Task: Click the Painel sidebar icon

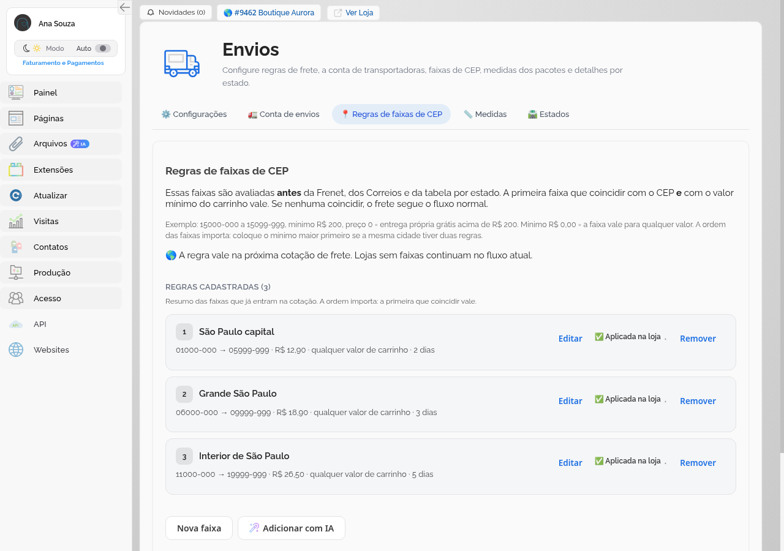Action: pyautogui.click(x=16, y=92)
